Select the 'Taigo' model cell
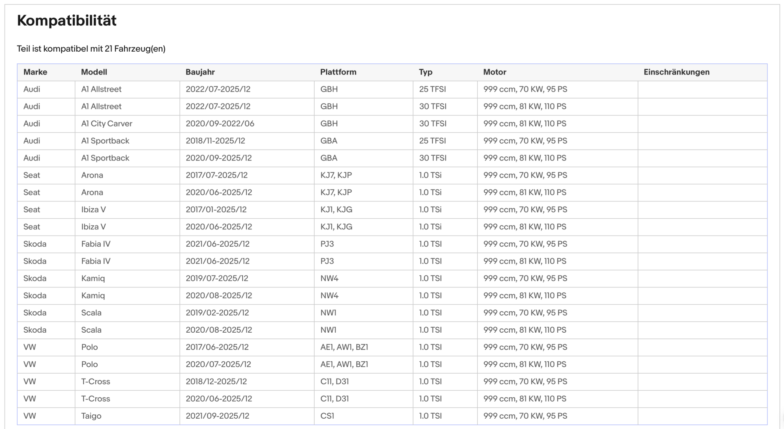 coord(91,416)
